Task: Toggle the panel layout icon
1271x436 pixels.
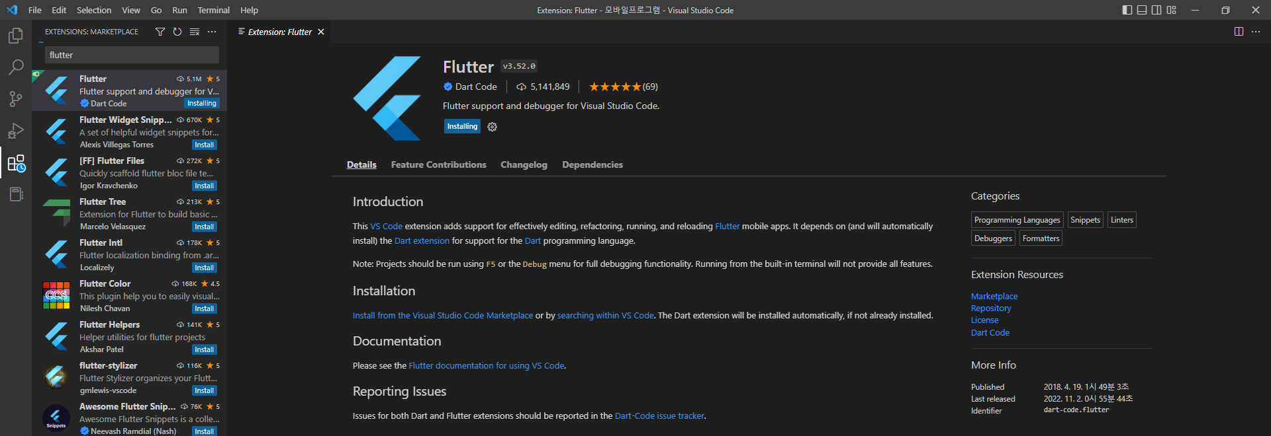Action: point(1142,10)
